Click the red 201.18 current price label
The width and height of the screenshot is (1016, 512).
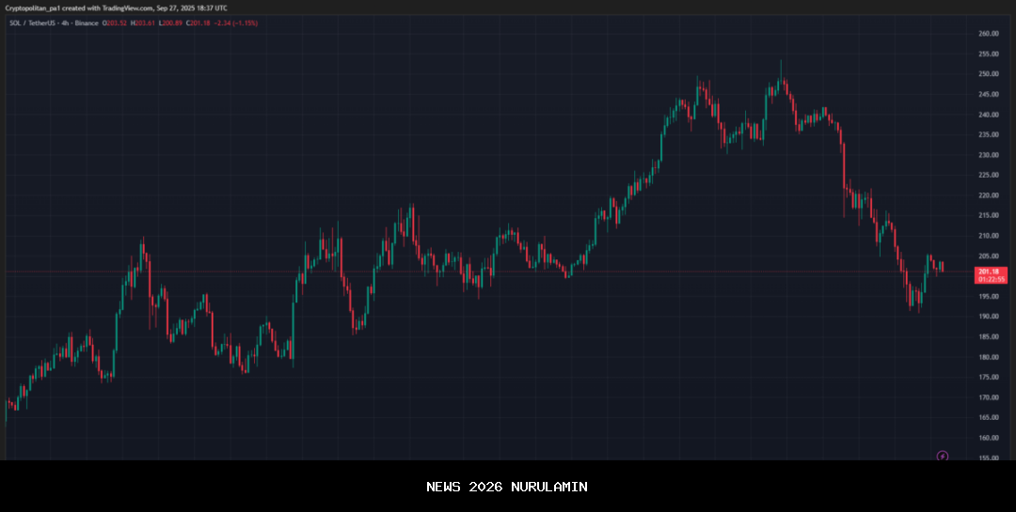click(x=992, y=272)
